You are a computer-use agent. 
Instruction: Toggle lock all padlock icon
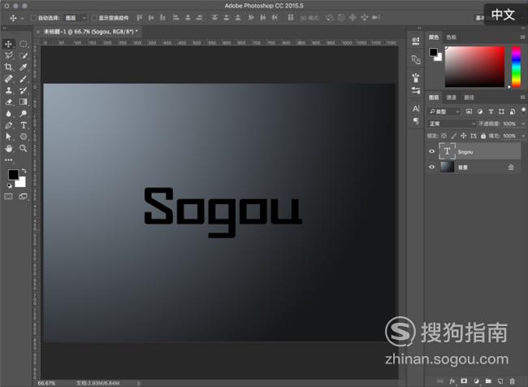[x=483, y=136]
